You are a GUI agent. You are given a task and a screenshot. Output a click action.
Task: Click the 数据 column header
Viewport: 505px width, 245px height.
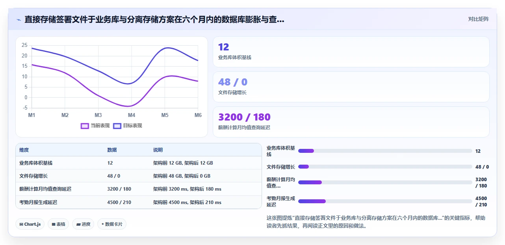112,150
